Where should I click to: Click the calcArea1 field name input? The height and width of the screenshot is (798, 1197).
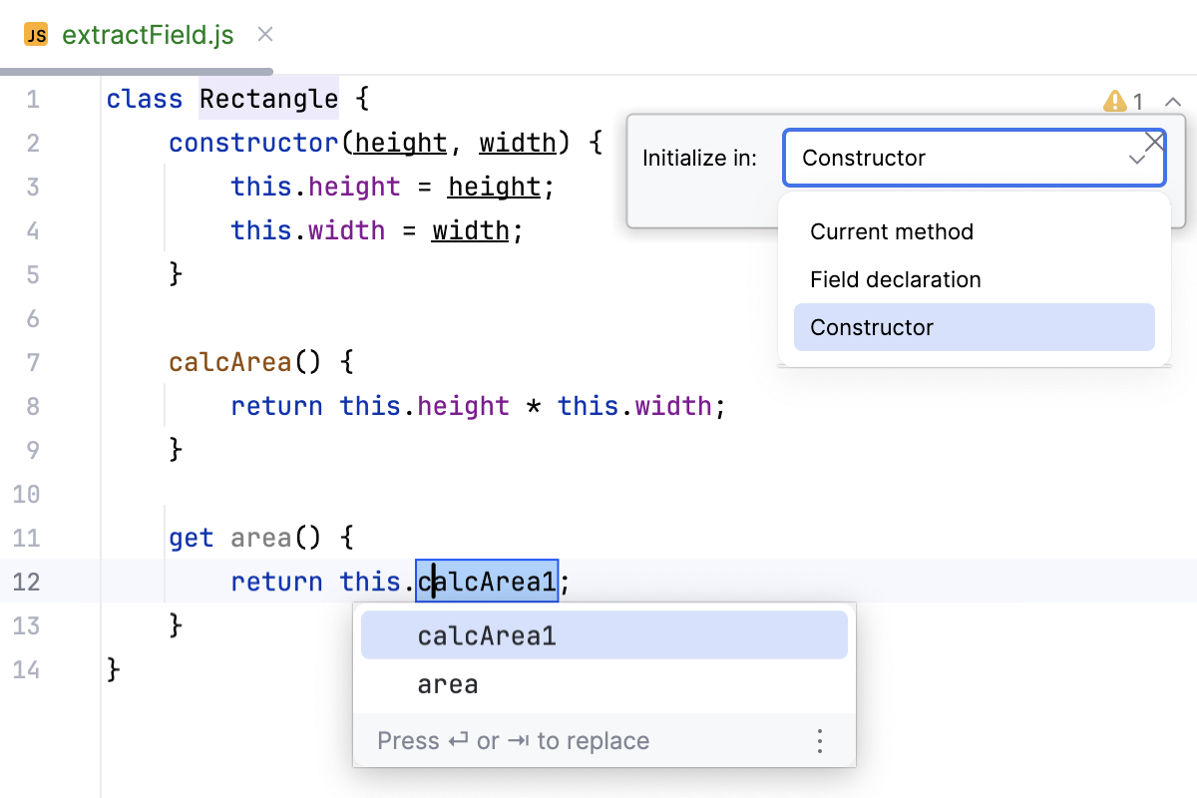[487, 581]
